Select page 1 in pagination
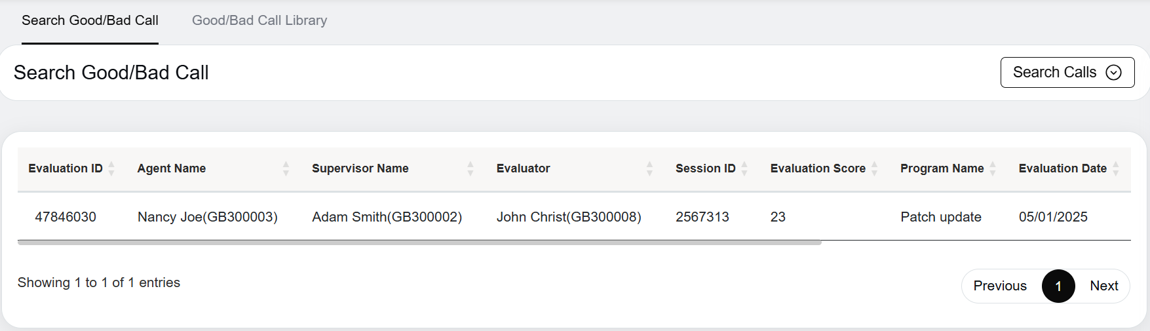Viewport: 1150px width, 331px height. 1058,286
